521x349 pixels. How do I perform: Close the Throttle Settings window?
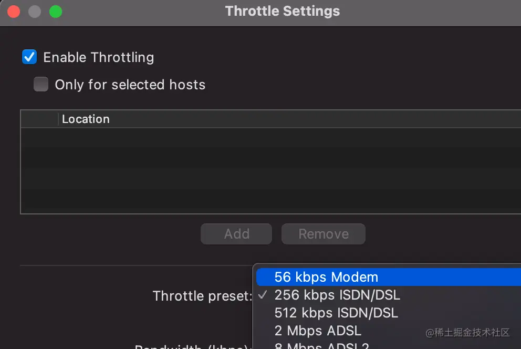14,12
